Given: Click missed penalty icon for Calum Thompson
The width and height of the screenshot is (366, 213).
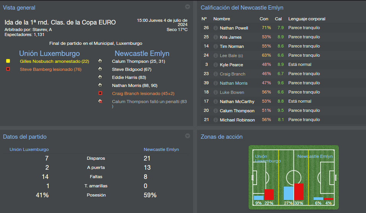Looking at the screenshot, I should (x=100, y=101).
